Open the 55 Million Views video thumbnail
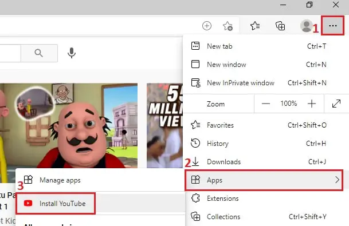 [x=164, y=125]
